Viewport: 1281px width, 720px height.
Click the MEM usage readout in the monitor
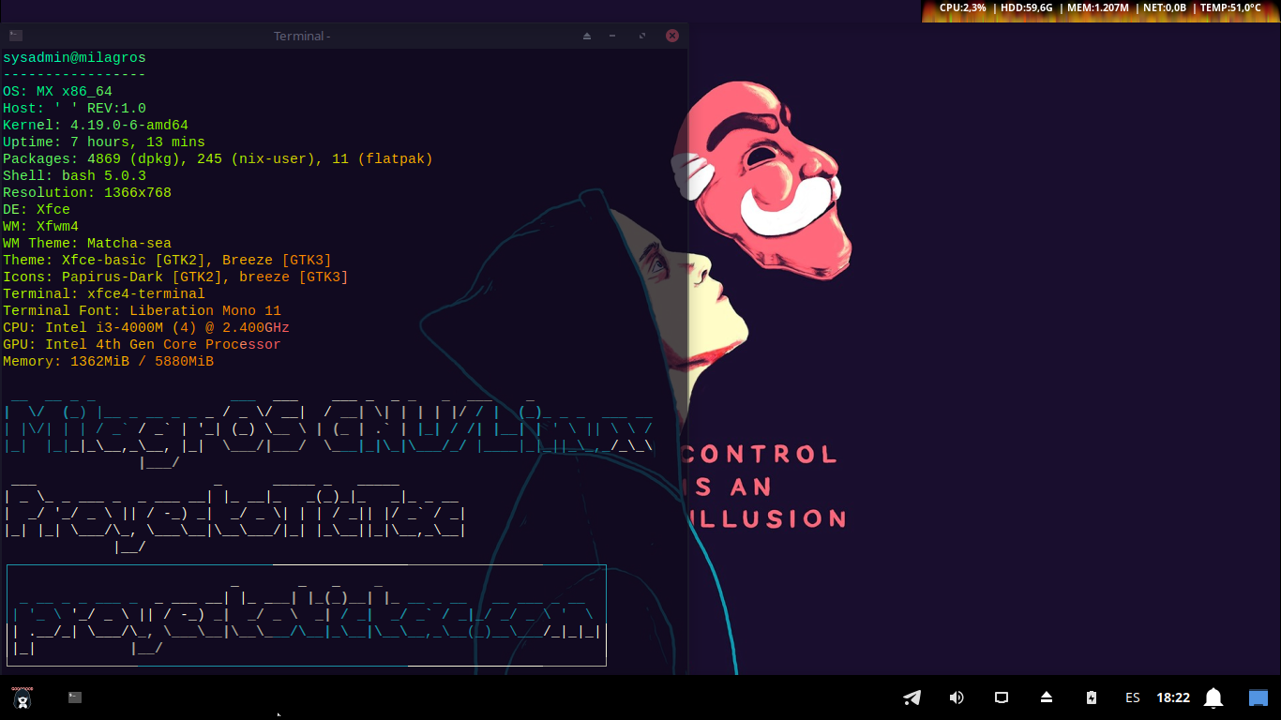[x=1097, y=7]
